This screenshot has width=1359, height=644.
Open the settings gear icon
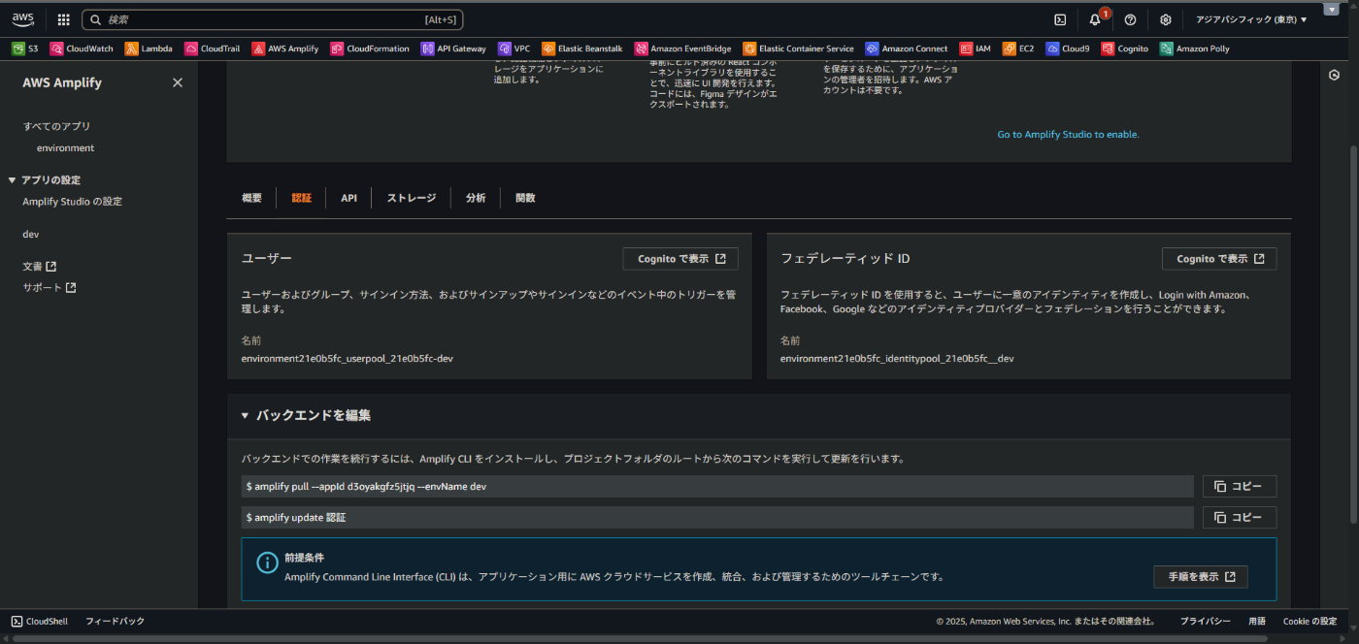click(1166, 19)
